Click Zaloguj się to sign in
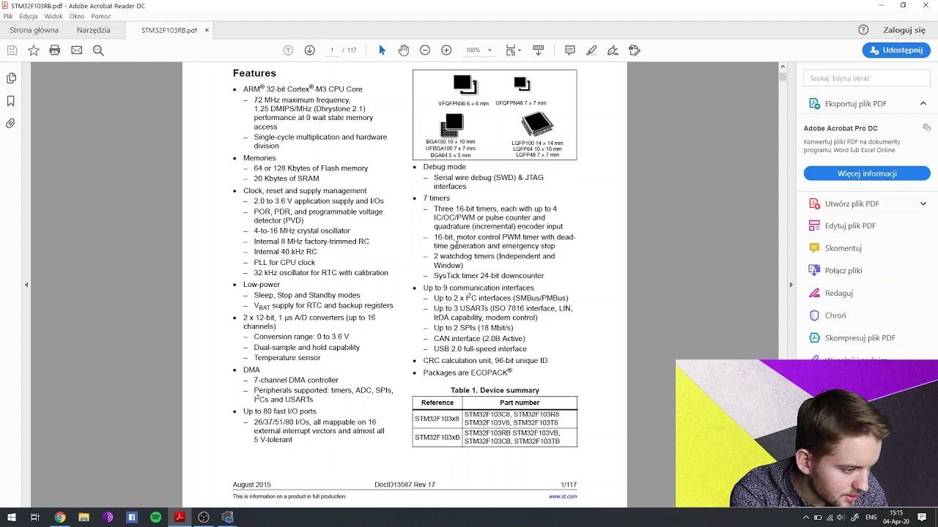 point(904,30)
